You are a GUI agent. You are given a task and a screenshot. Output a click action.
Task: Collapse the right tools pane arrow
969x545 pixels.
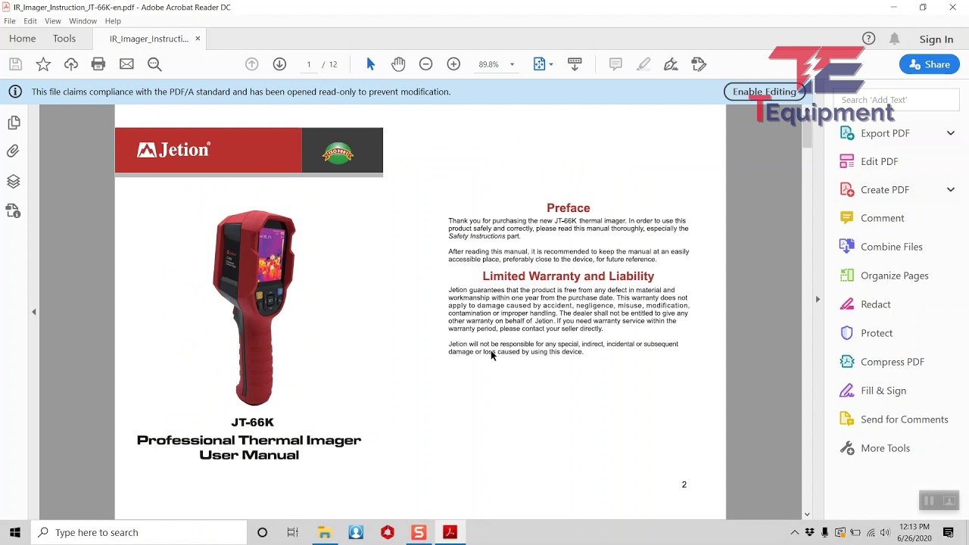(x=818, y=300)
